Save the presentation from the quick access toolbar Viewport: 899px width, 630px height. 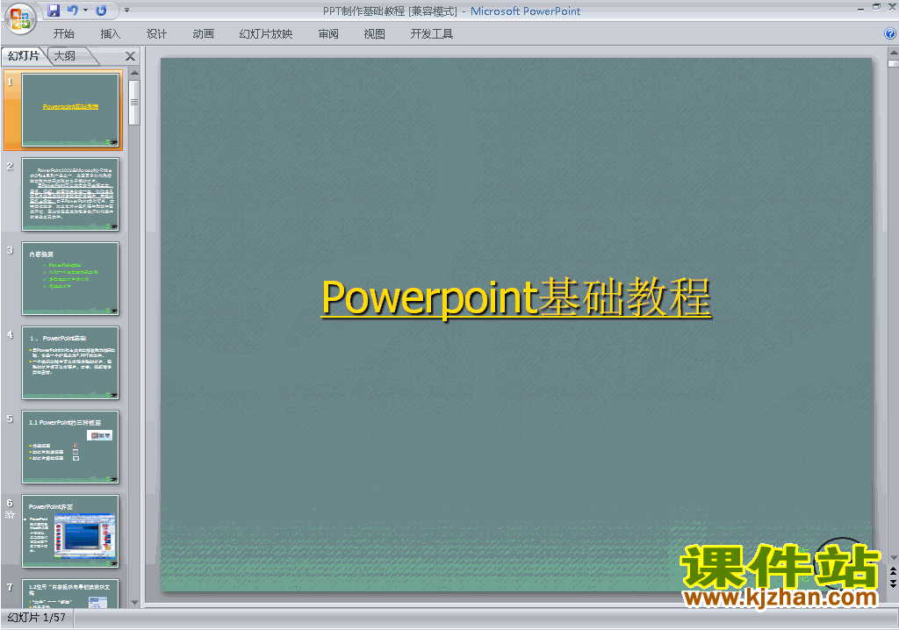[x=54, y=11]
